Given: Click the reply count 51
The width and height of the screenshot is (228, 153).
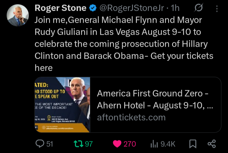Looking at the screenshot, I should (50, 144).
